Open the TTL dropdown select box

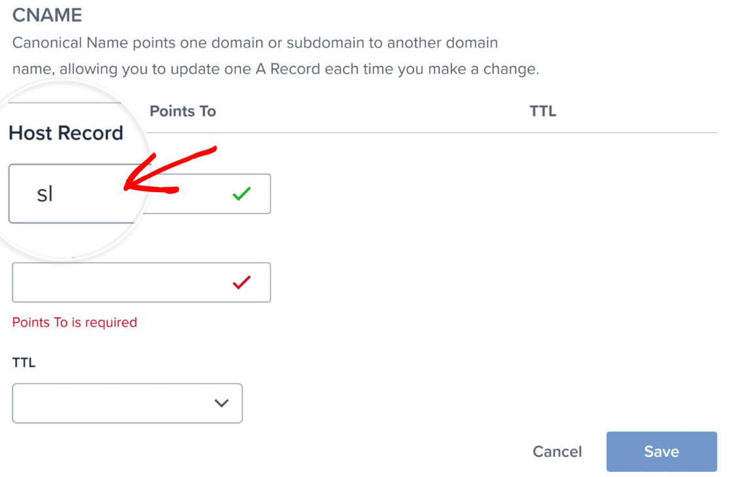(x=127, y=403)
